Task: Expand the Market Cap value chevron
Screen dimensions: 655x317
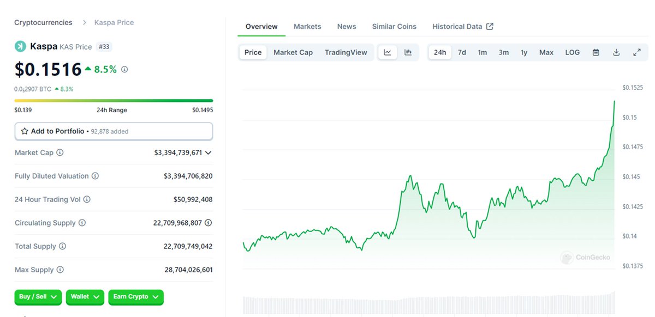Action: click(209, 153)
